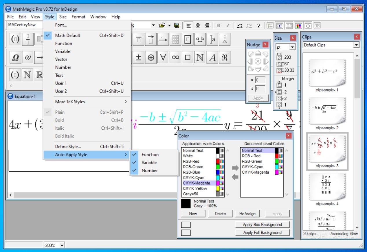Click the Open folder icon

pyautogui.click(x=162, y=25)
